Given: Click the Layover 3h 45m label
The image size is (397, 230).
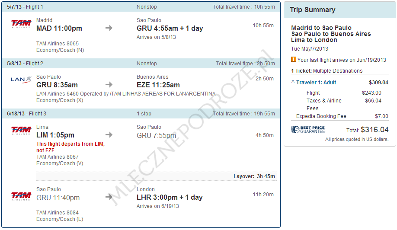Looking at the screenshot, I should coord(254,176).
